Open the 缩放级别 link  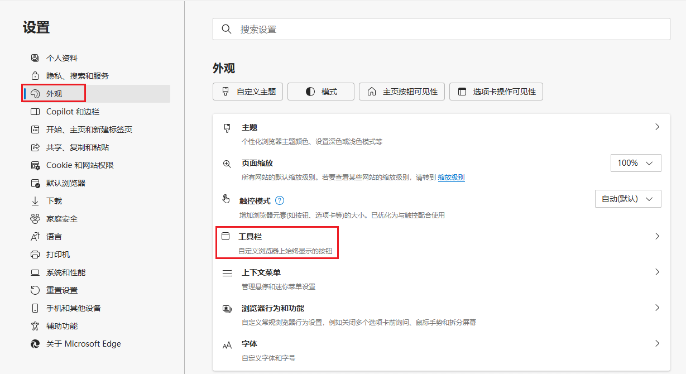(x=450, y=177)
